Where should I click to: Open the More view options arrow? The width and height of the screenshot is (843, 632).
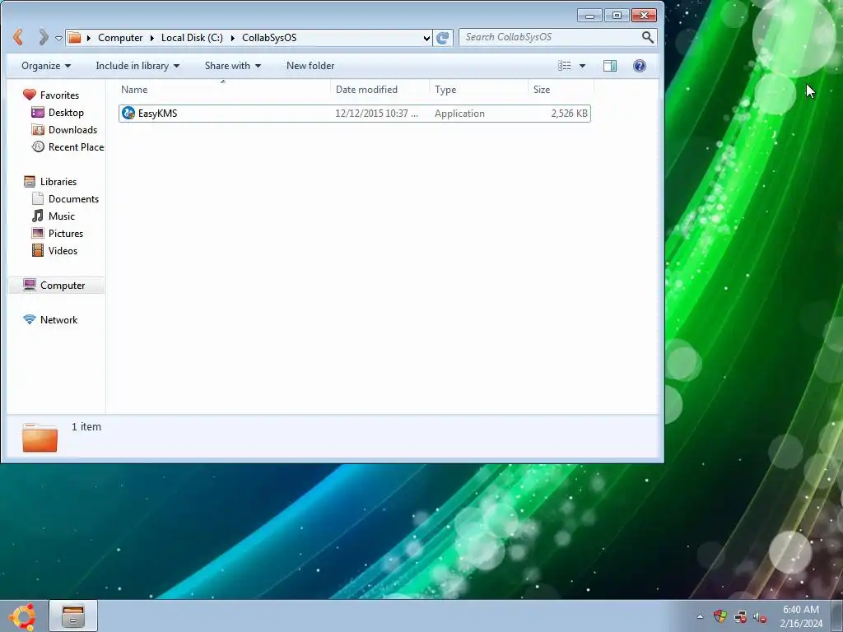(582, 66)
